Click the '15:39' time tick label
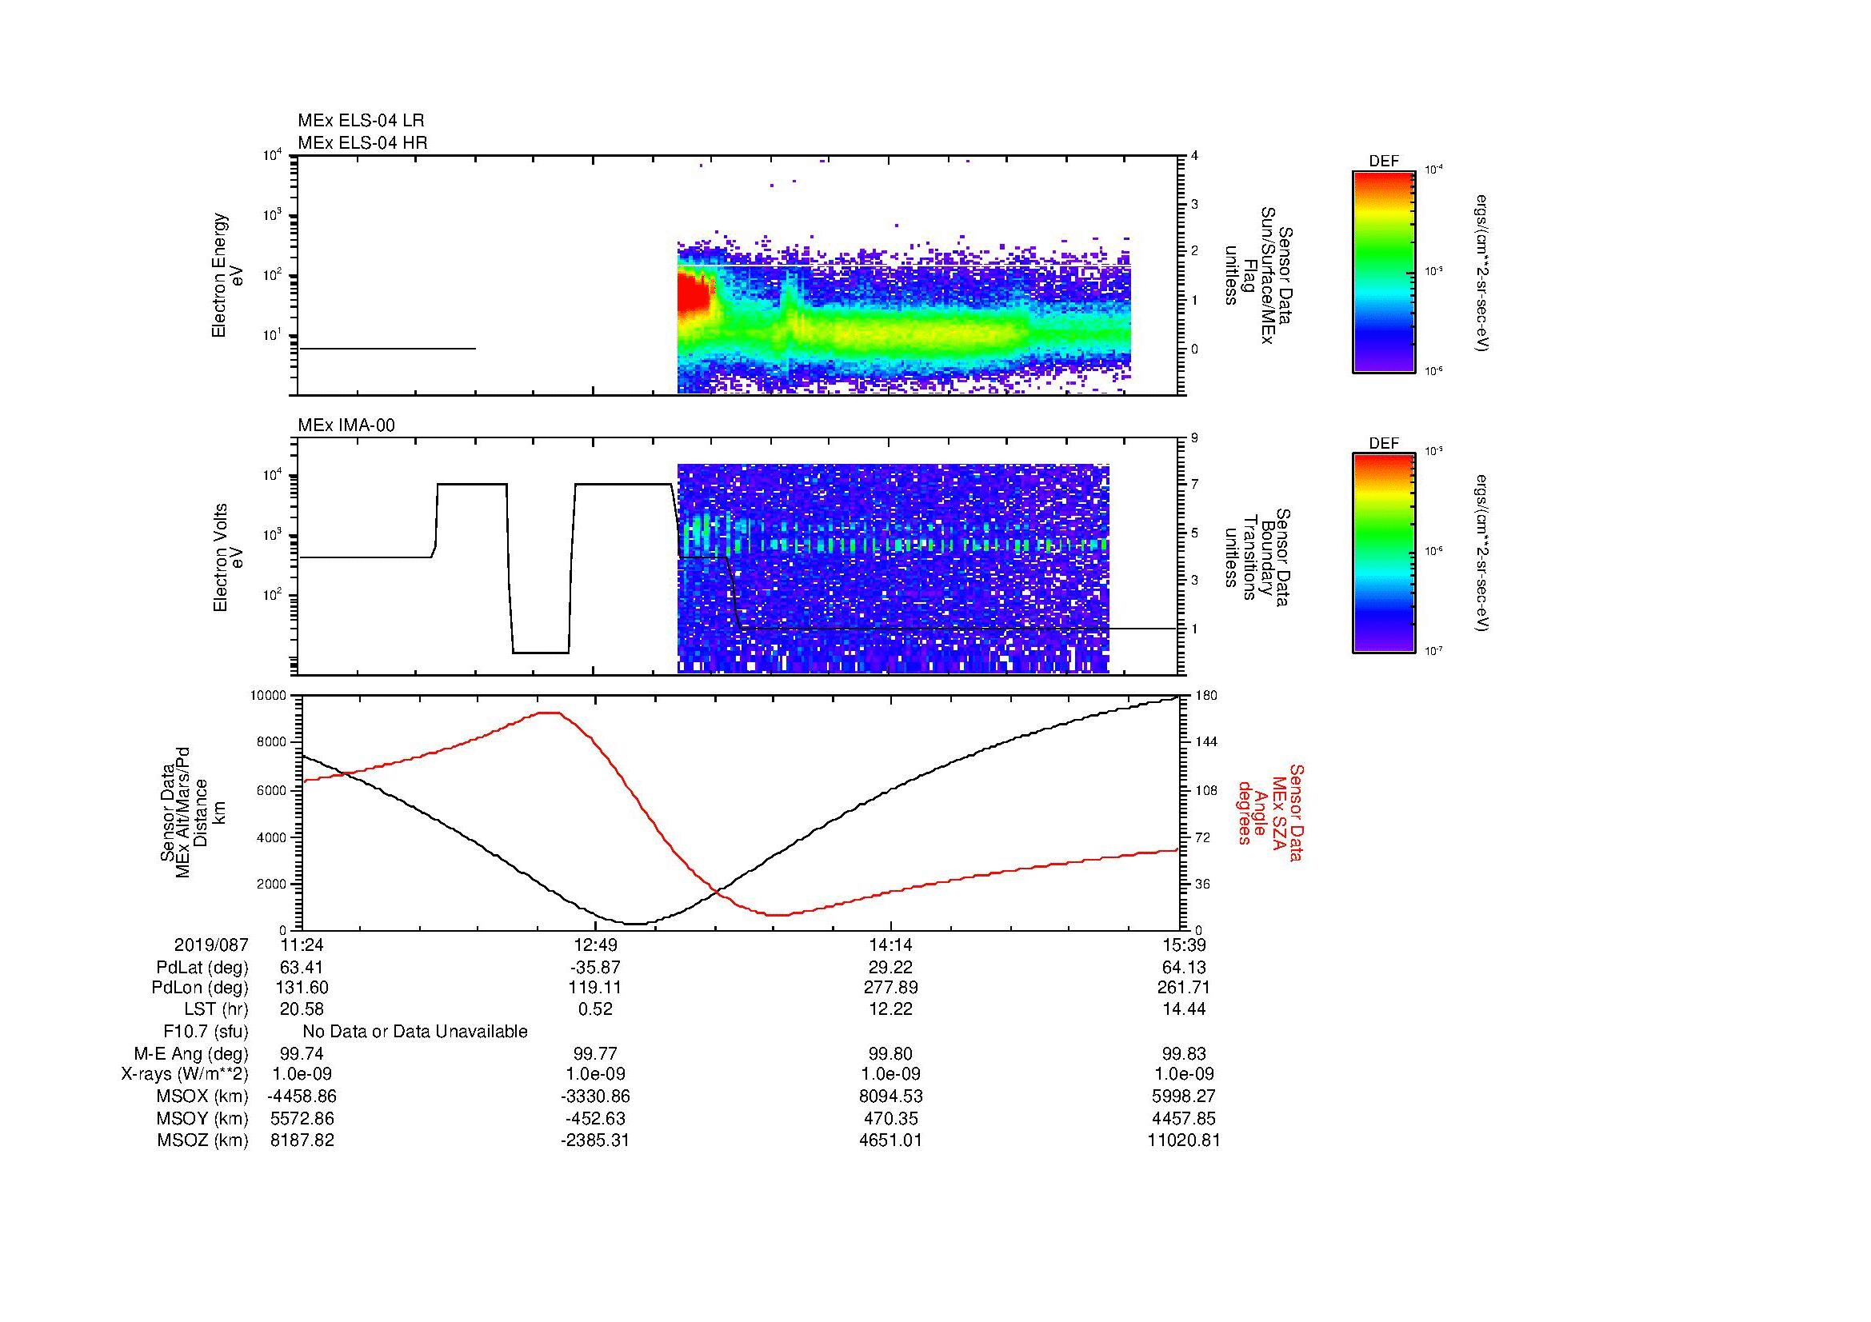Screen dimensions: 1871x1322 click(x=1185, y=945)
